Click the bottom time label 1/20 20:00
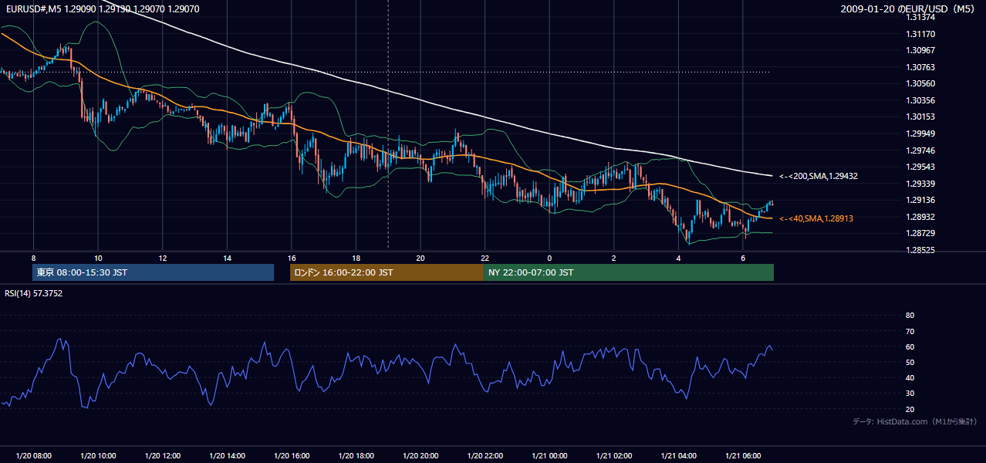The image size is (986, 463). (420, 456)
